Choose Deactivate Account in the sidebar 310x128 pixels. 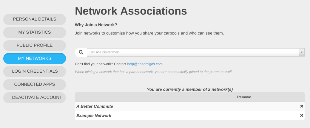coord(35,98)
